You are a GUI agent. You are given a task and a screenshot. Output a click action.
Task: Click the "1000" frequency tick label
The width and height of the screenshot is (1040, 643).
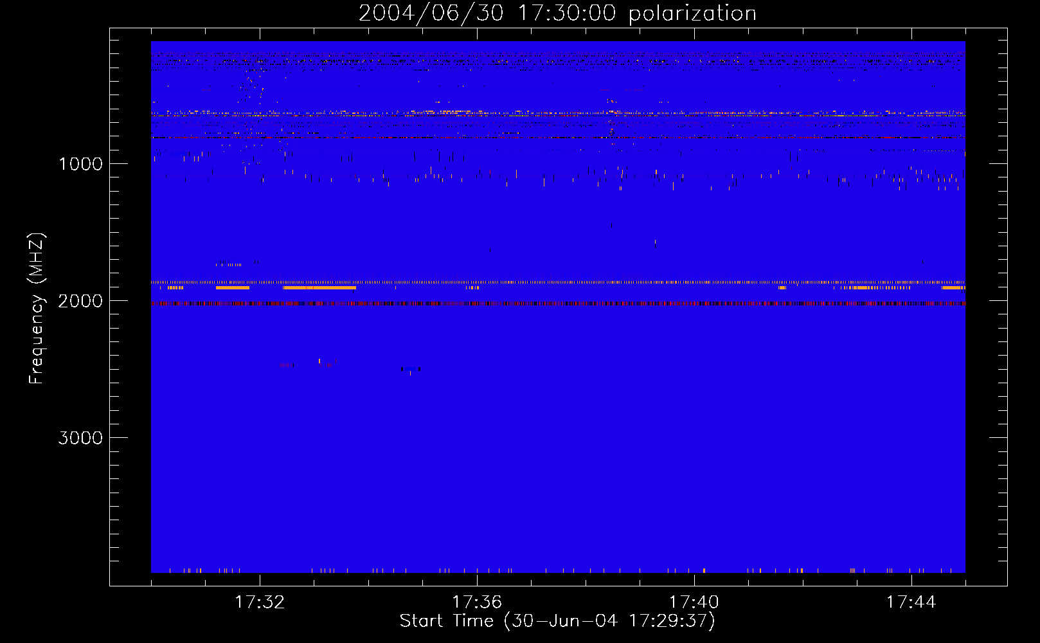pyautogui.click(x=80, y=164)
